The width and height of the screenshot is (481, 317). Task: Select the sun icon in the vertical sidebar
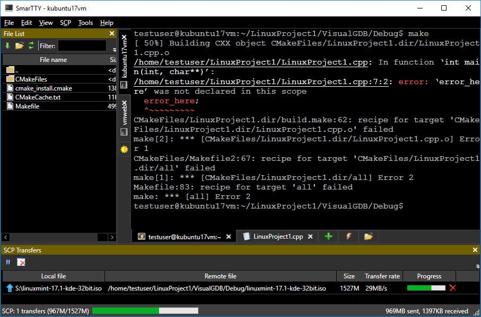[124, 149]
